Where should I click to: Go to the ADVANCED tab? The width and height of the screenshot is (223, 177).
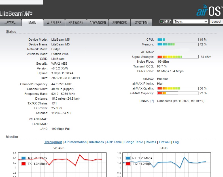click(x=98, y=23)
